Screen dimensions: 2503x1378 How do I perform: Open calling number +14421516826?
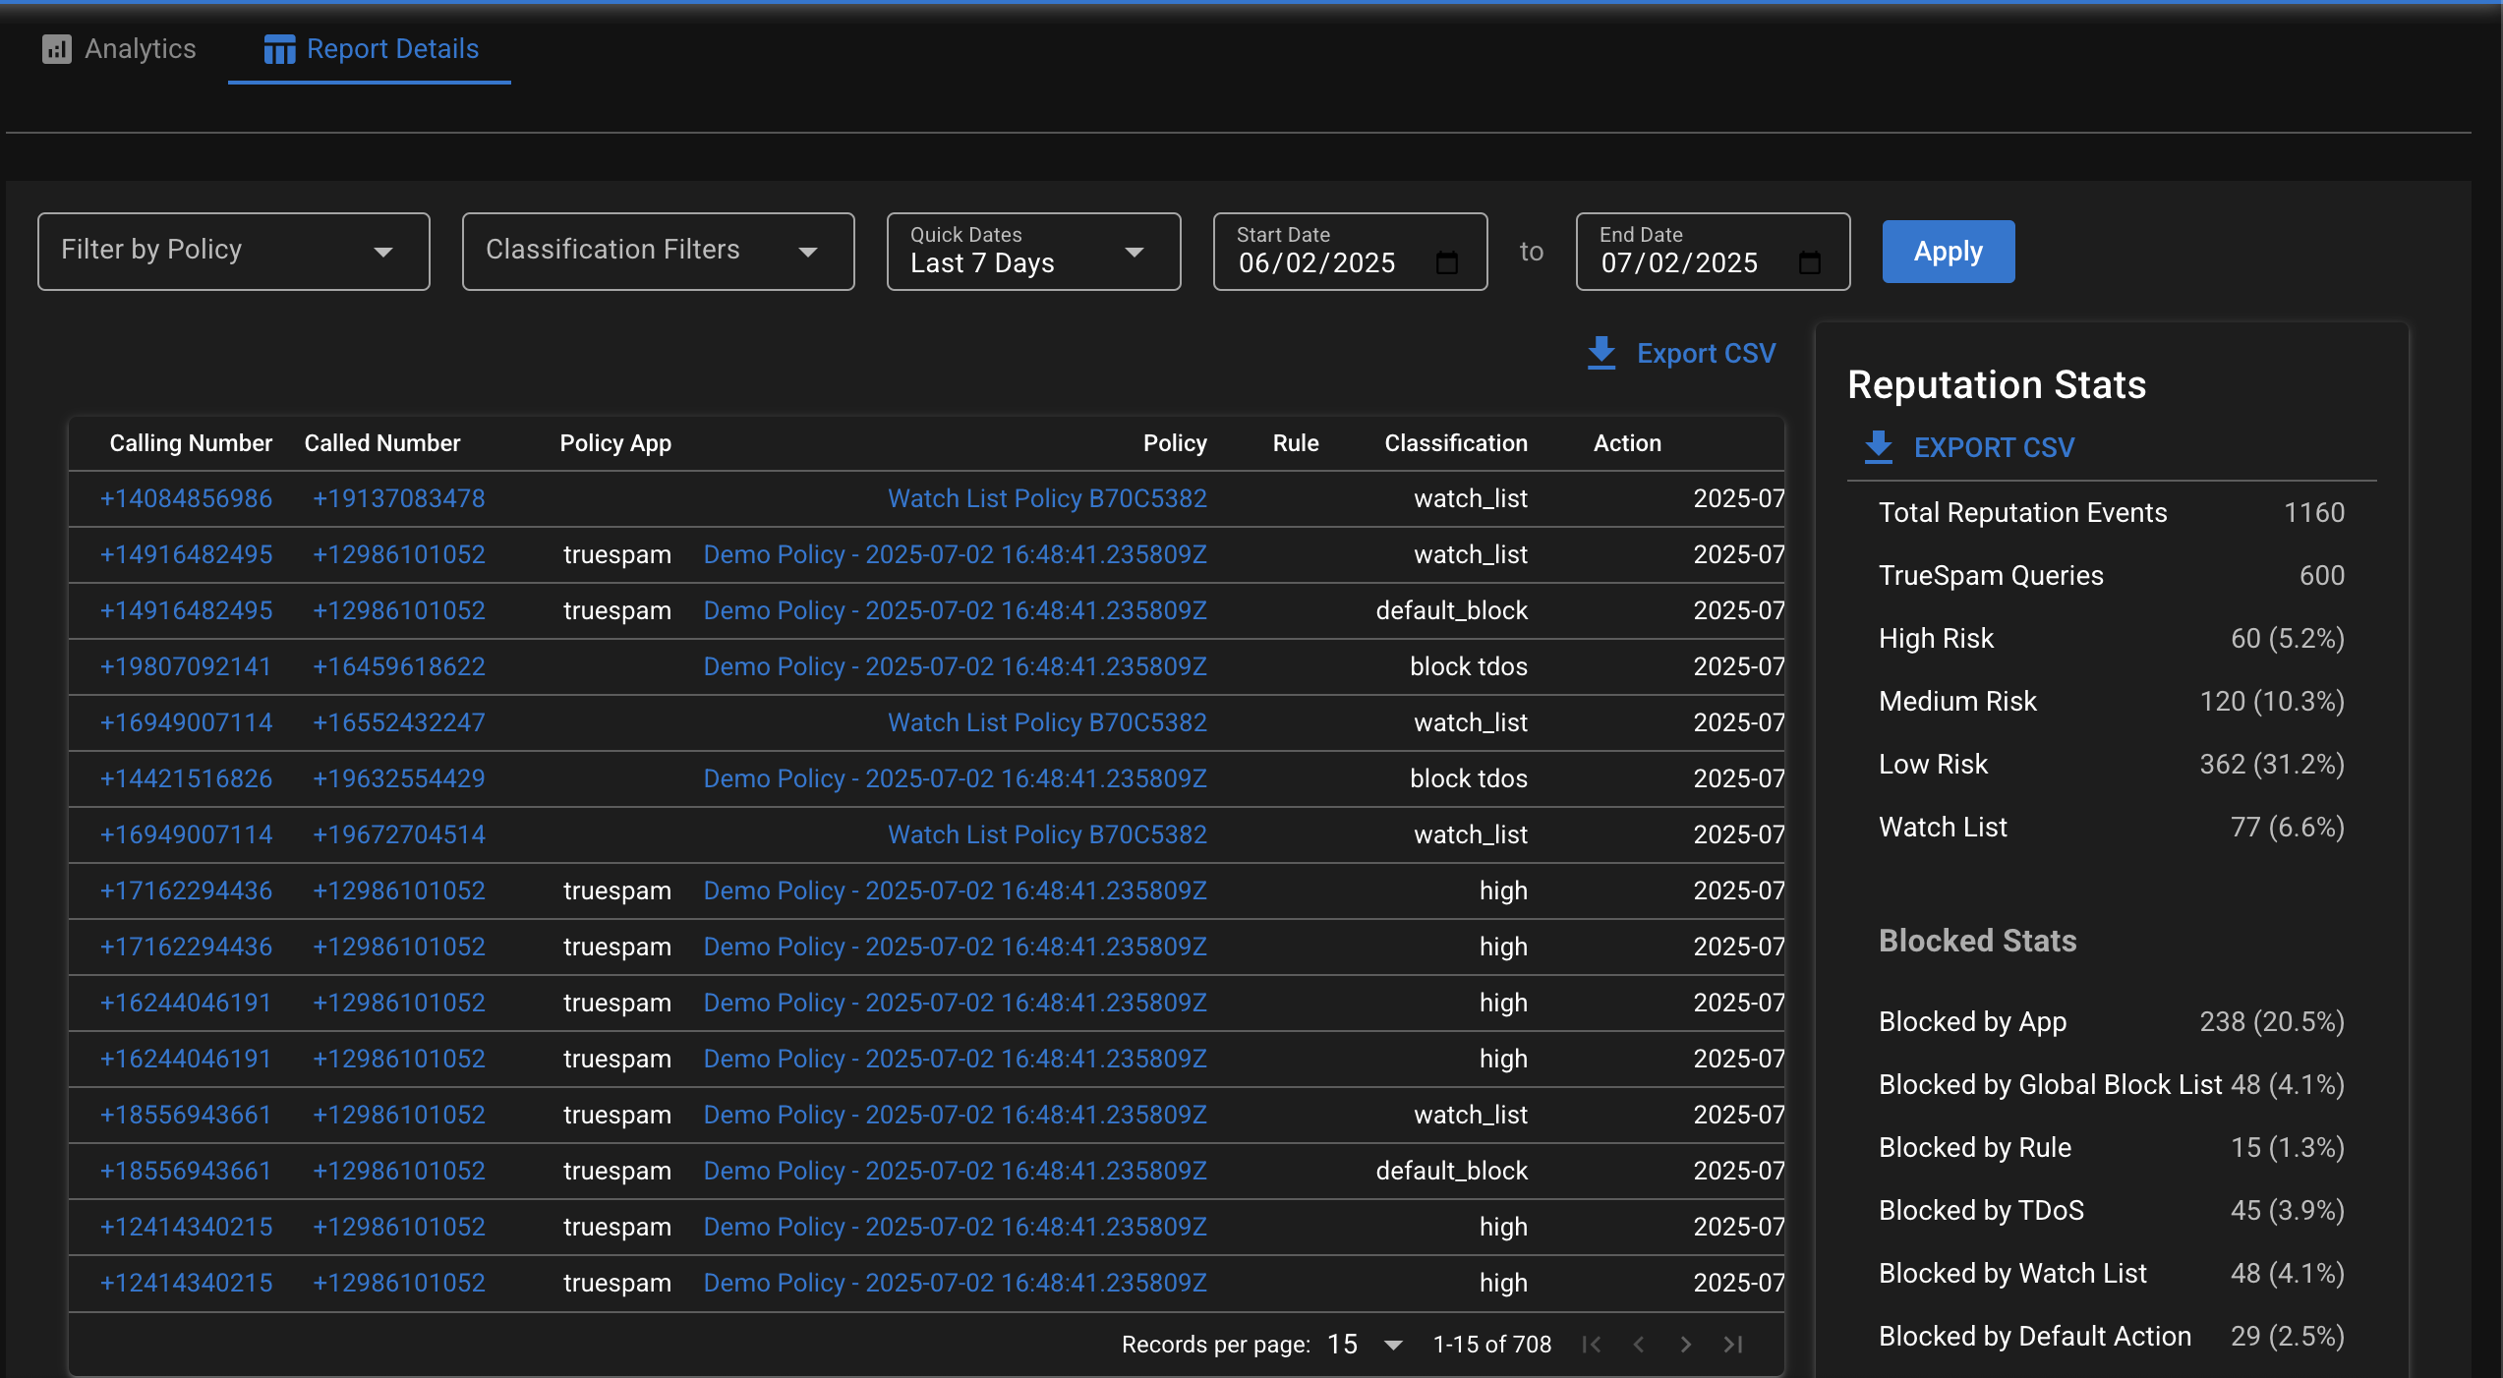pos(186,779)
